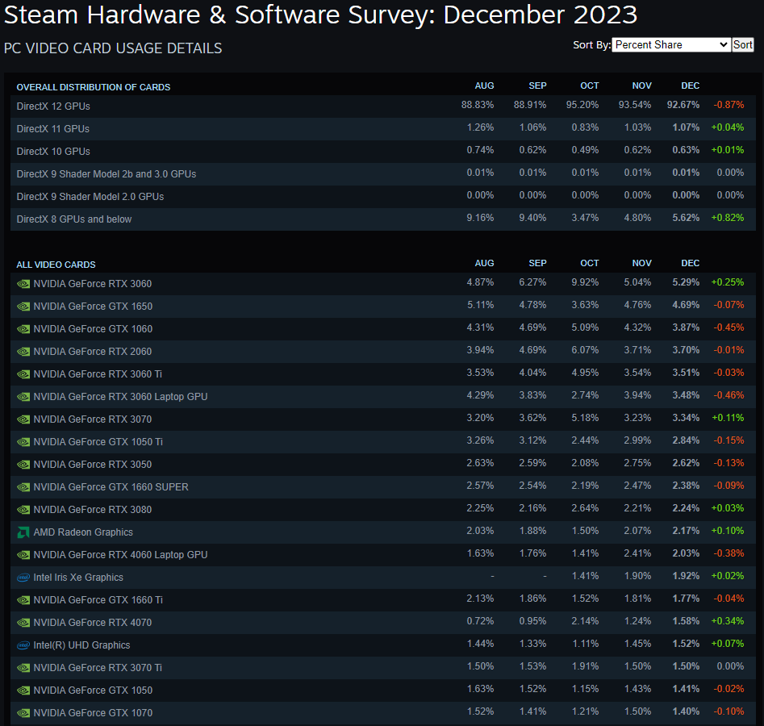This screenshot has height=726, width=764.
Task: Click Intel logo beside Iris Xe Graphics
Action: coord(23,578)
